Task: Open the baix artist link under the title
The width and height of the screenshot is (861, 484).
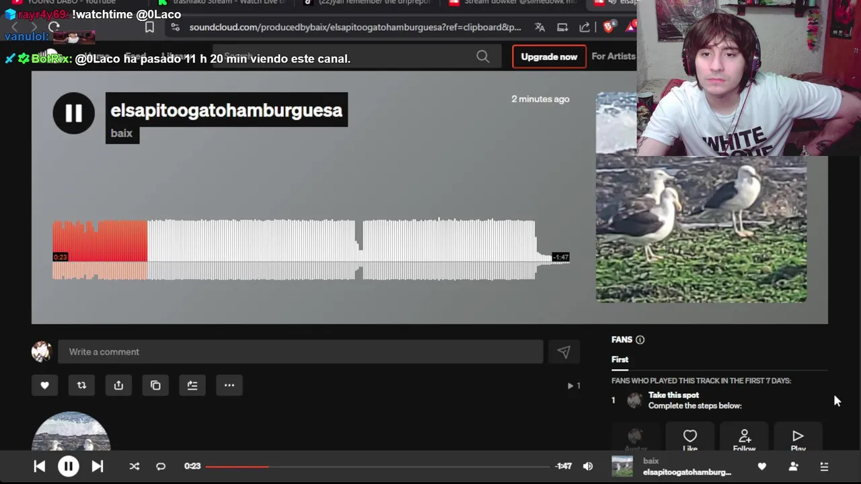Action: (x=121, y=133)
